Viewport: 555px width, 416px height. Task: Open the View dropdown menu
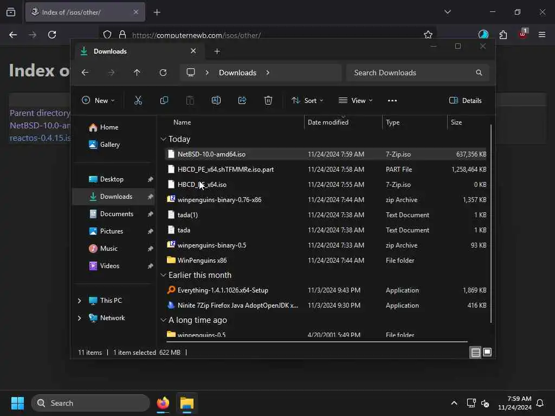356,100
